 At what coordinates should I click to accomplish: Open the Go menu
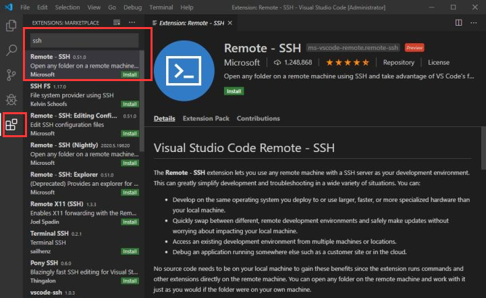[x=112, y=7]
